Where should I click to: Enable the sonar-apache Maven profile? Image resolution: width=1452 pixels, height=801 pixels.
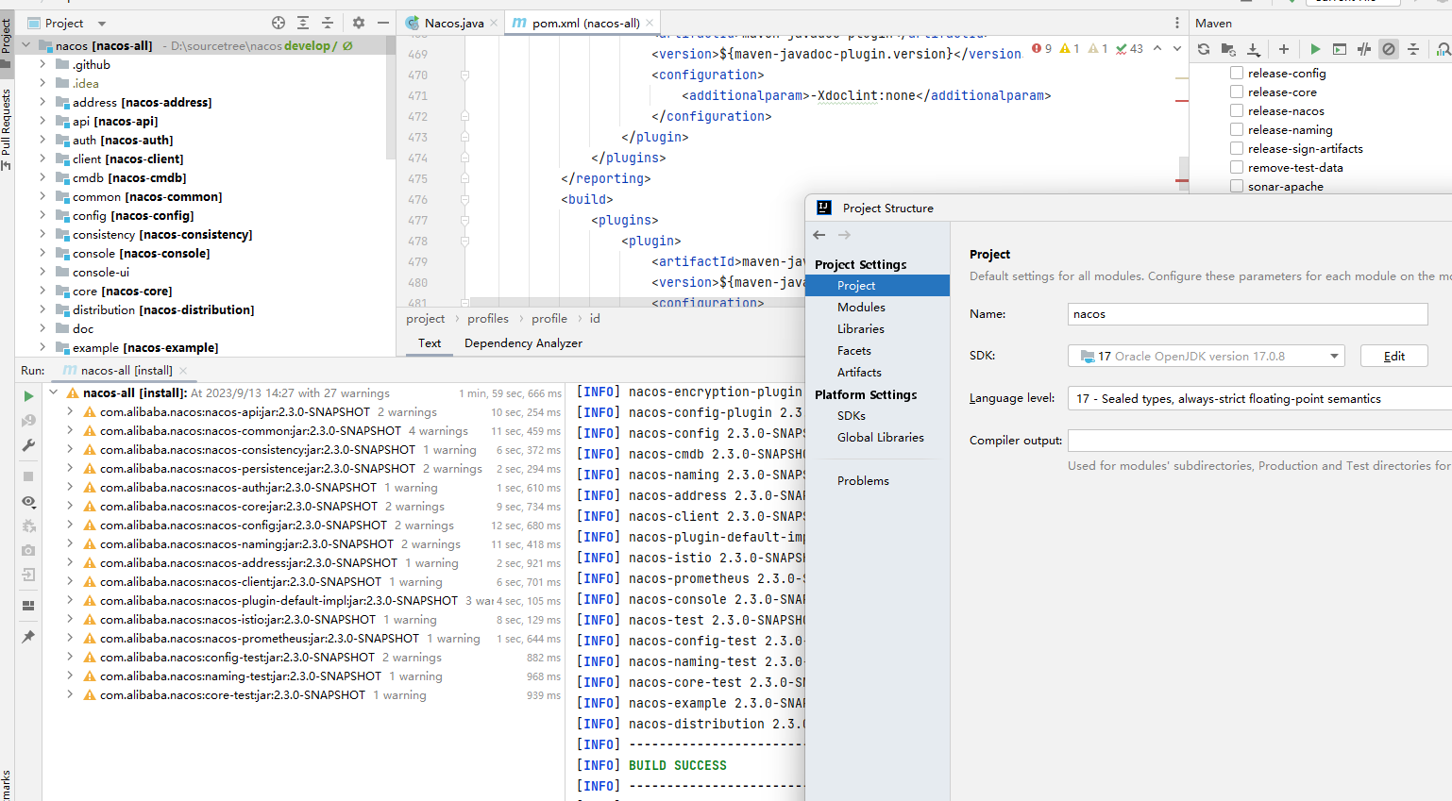(x=1237, y=186)
